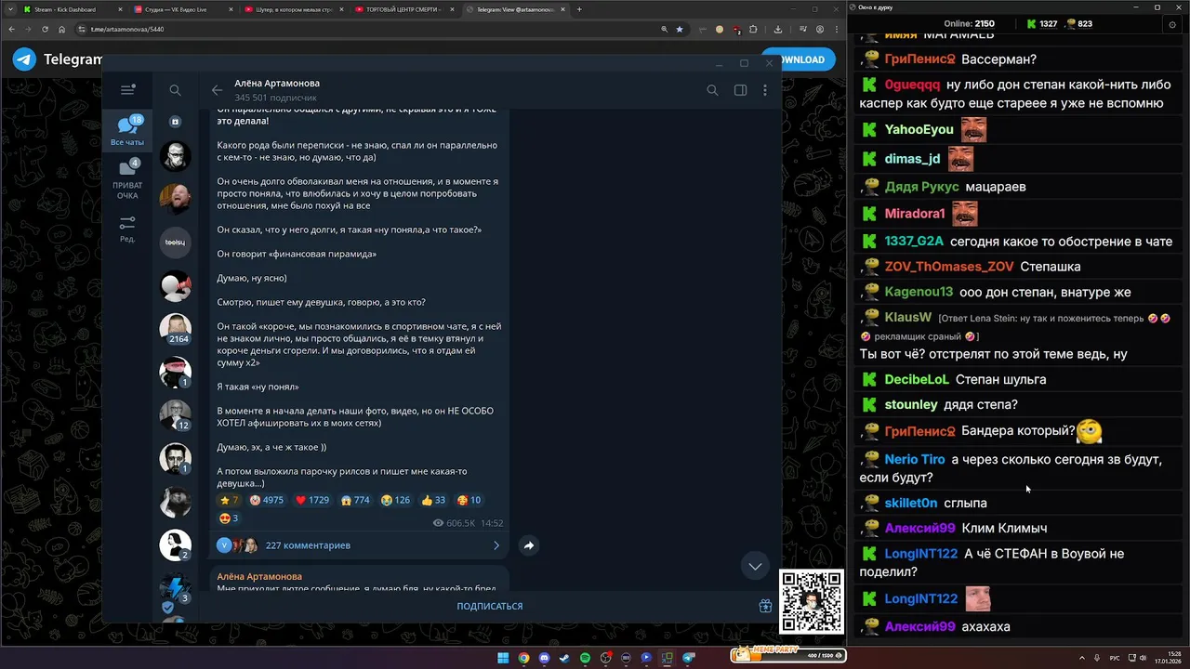Image resolution: width=1190 pixels, height=669 pixels.
Task: Click the heart-eyes reaction with 3
Action: [x=229, y=518]
